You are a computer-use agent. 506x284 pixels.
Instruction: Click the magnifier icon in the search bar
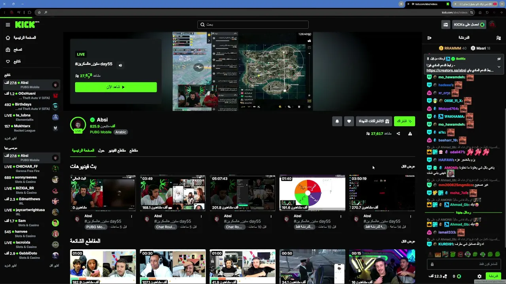202,24
